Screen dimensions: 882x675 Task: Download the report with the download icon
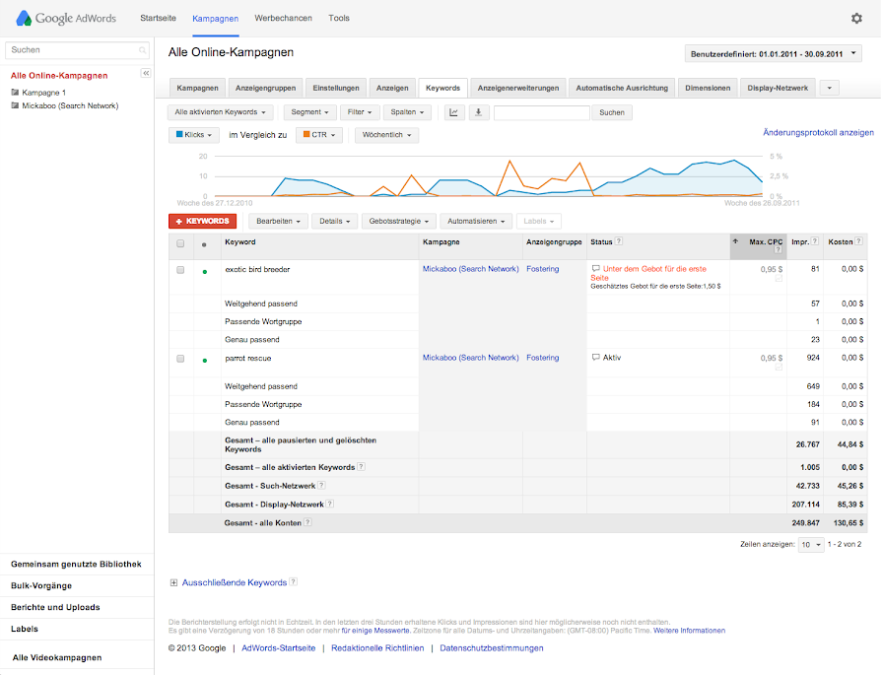click(x=478, y=112)
